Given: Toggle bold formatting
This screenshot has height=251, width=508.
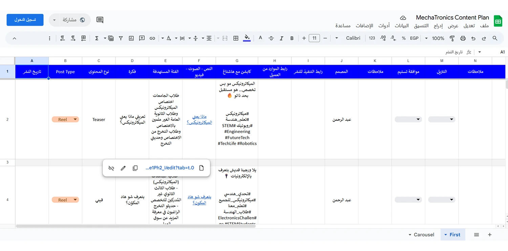Looking at the screenshot, I should pyautogui.click(x=292, y=38).
